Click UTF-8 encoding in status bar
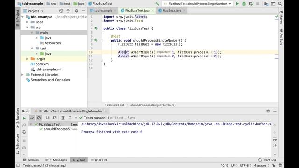This screenshot has width=299, height=168. pos(245,165)
